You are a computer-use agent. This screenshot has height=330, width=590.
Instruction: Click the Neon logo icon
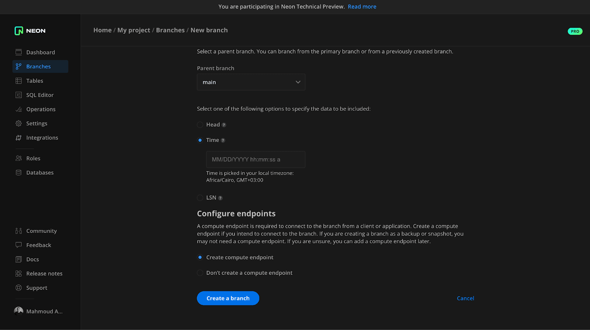pos(19,31)
